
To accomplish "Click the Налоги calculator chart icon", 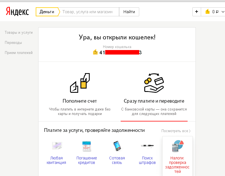I will coord(178,146).
